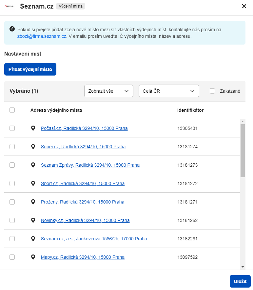This screenshot has width=253, height=290.
Task: Click the map pin icon beside Mapy.cz
Action: click(33, 257)
